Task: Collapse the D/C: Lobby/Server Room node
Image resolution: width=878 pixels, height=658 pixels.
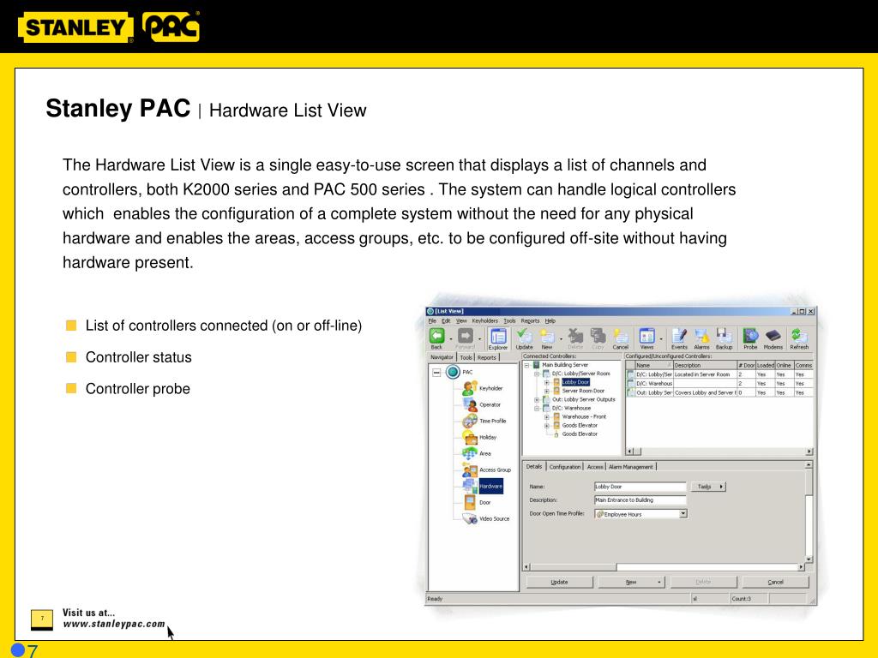Action: click(537, 374)
